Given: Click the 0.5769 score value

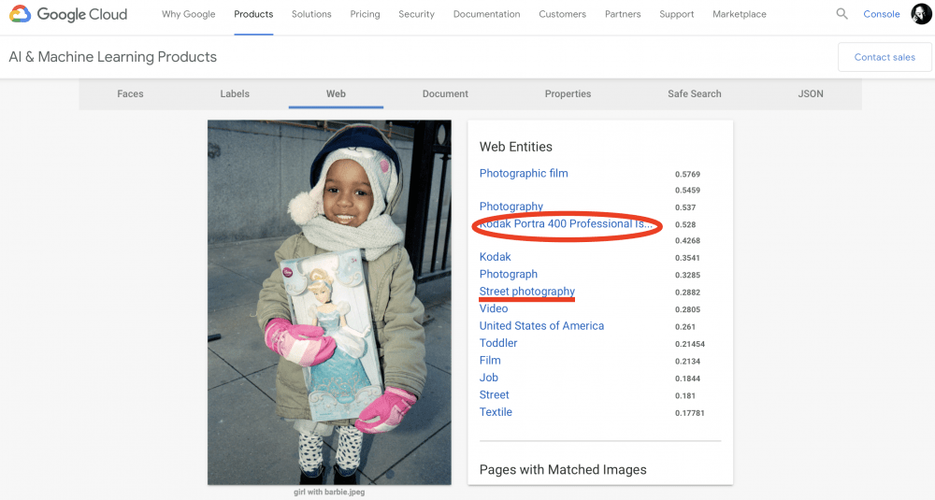Looking at the screenshot, I should [687, 174].
